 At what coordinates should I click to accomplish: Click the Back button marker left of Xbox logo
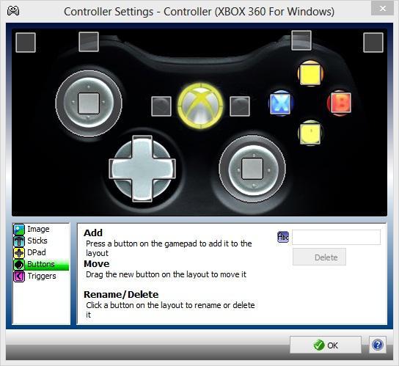click(x=161, y=106)
